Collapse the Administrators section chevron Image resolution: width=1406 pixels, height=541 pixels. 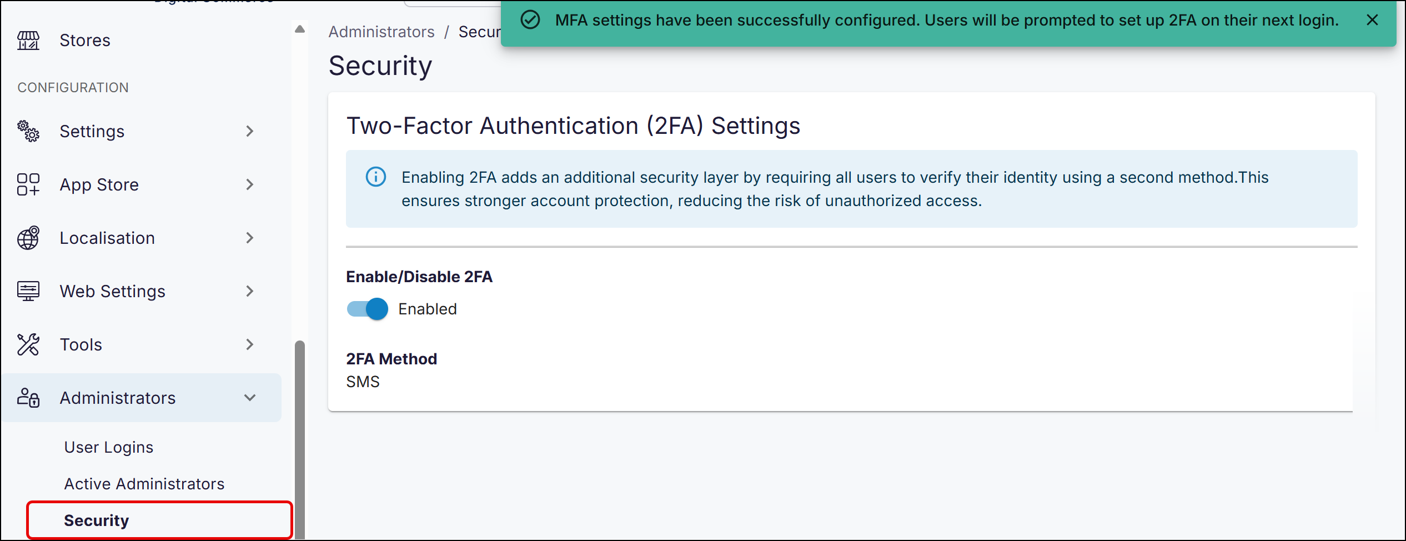pos(250,398)
